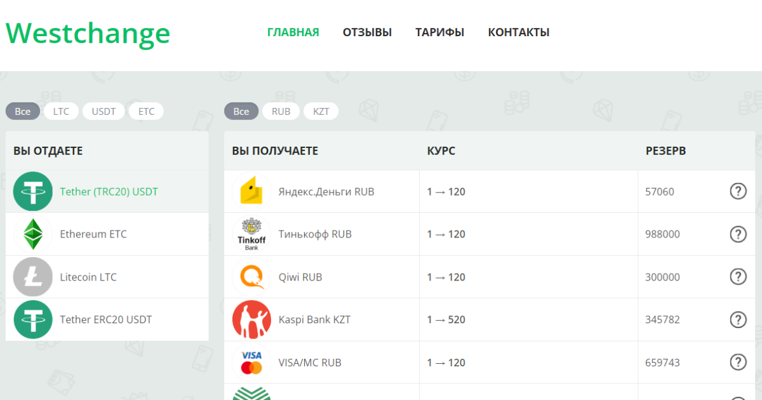Click the ВЫ ПОЛУЧАЕТЕ header
This screenshot has width=762, height=400.
click(x=275, y=151)
